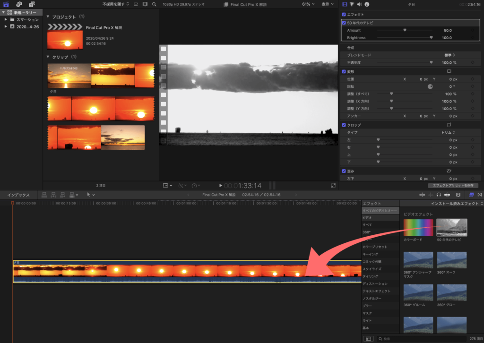Open the Audio inspector speaker icon
The image size is (484, 343).
click(359, 4)
